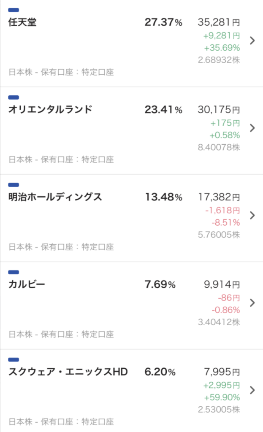Open the カルビー details arrow
Image resolution: width=263 pixels, height=432 pixels.
pyautogui.click(x=252, y=302)
